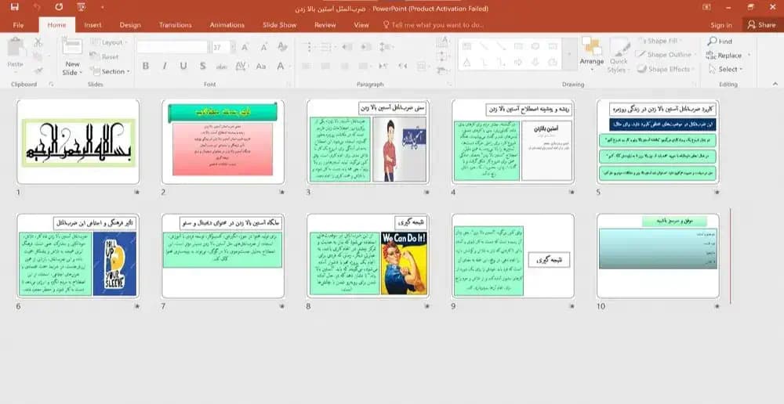Click the text Shadow S icon
The width and height of the screenshot is (784, 404).
point(202,66)
